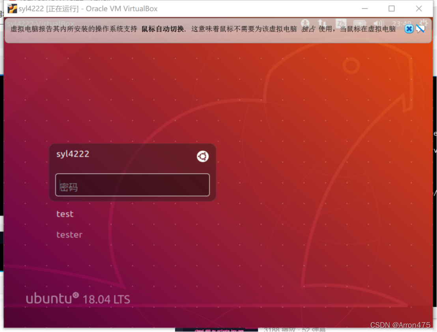Maximize the syl4222 VirtualBox window
This screenshot has height=332, width=437.
point(392,9)
